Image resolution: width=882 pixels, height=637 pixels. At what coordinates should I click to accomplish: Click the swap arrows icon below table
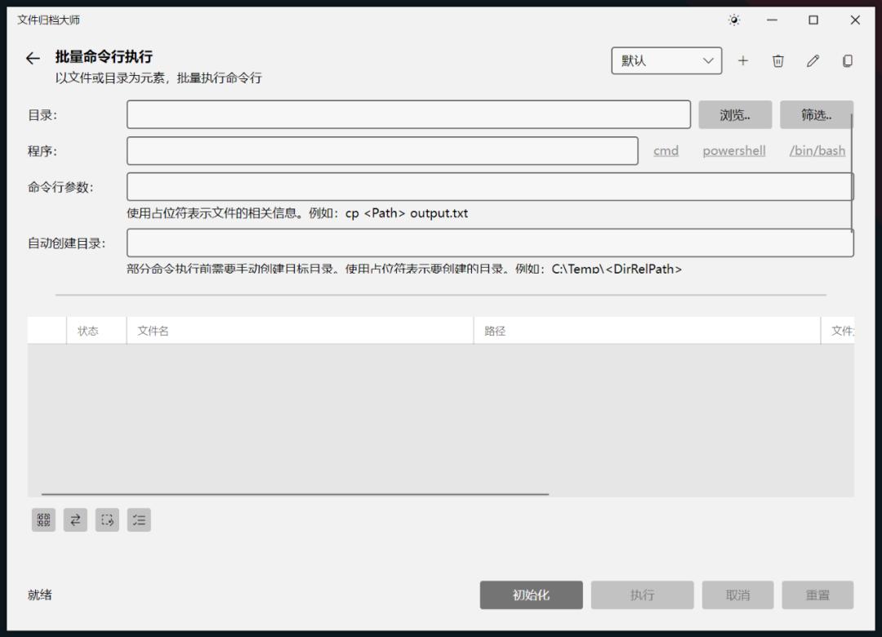(x=75, y=519)
